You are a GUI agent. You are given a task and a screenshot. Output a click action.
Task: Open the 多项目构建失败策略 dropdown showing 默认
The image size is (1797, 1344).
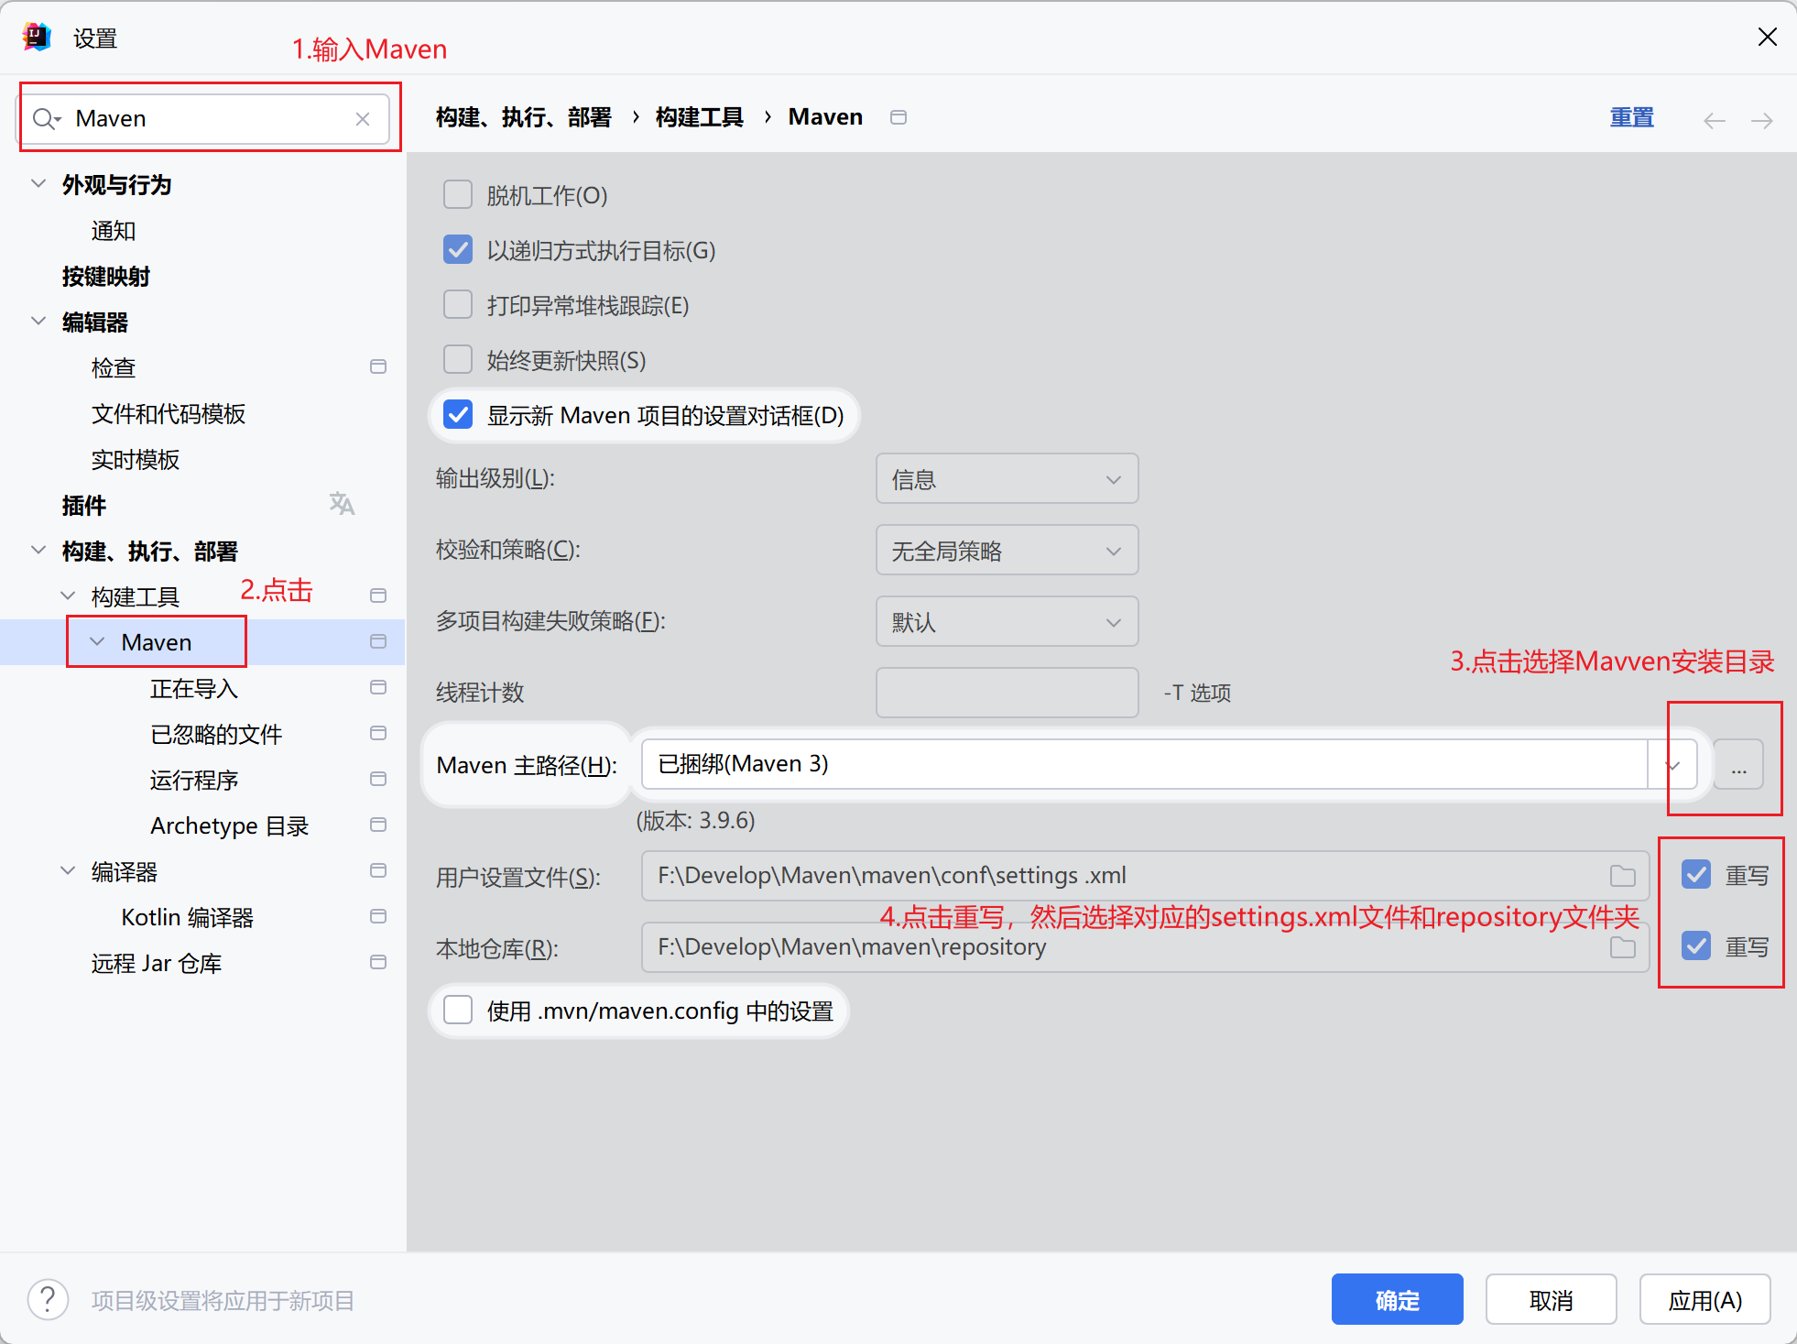coord(1007,621)
